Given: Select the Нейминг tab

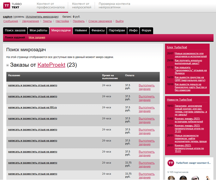Looking at the screenshot, I should (81, 30).
